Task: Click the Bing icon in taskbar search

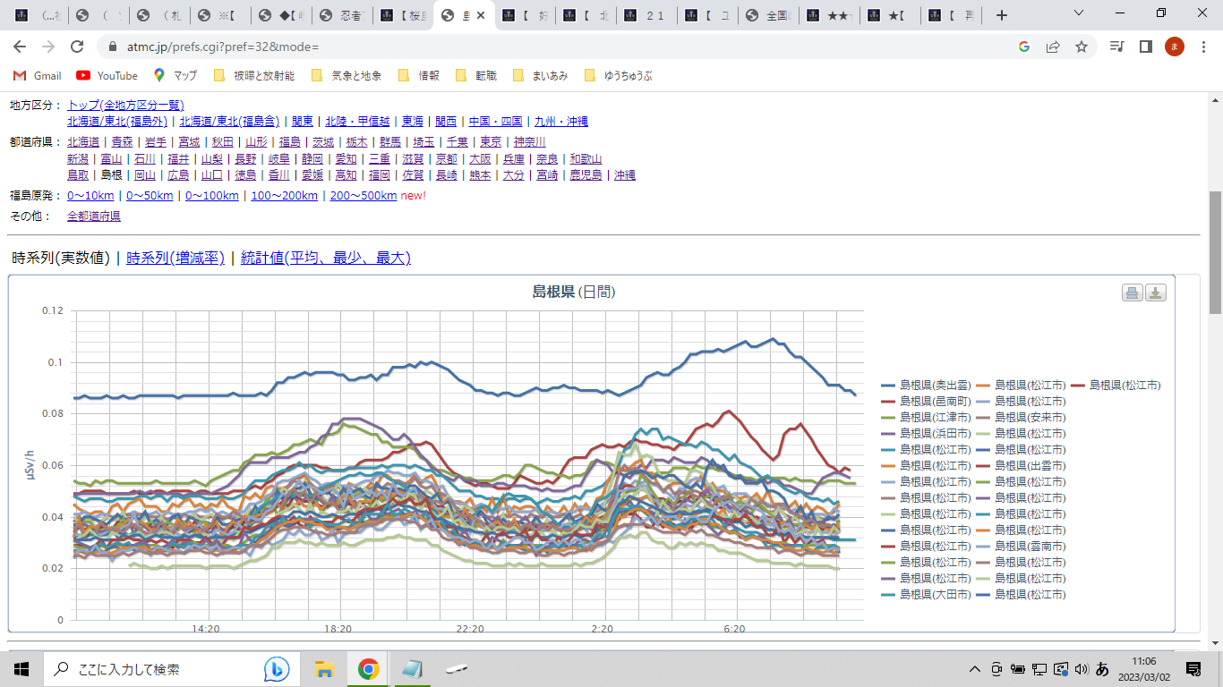Action: [x=277, y=668]
